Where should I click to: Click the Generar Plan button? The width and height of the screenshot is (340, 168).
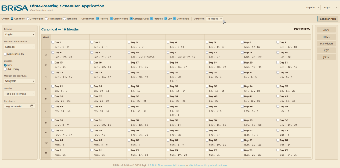[x=328, y=19]
